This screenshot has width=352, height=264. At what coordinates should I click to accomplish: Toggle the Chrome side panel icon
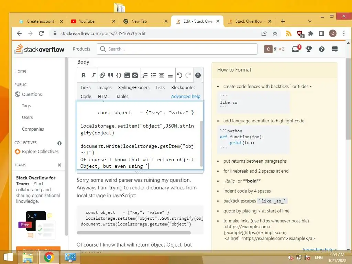(x=321, y=33)
